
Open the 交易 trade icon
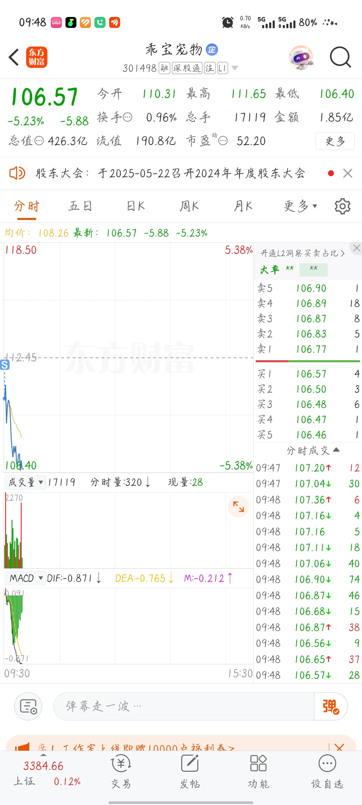(x=121, y=771)
